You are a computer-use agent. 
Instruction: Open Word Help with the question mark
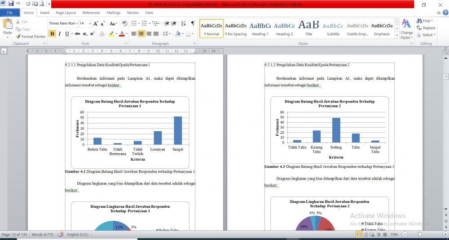445,13
